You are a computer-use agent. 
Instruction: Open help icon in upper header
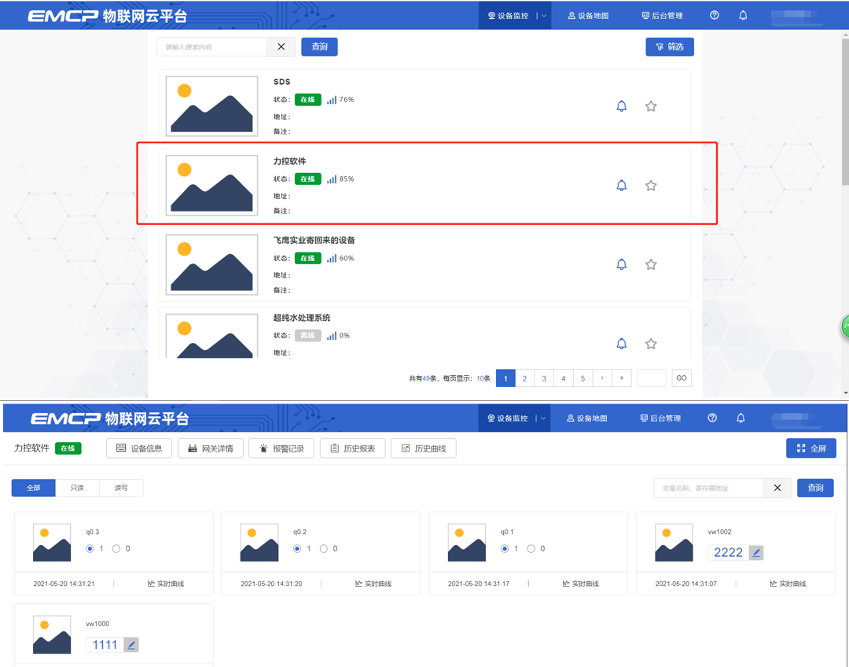[715, 15]
